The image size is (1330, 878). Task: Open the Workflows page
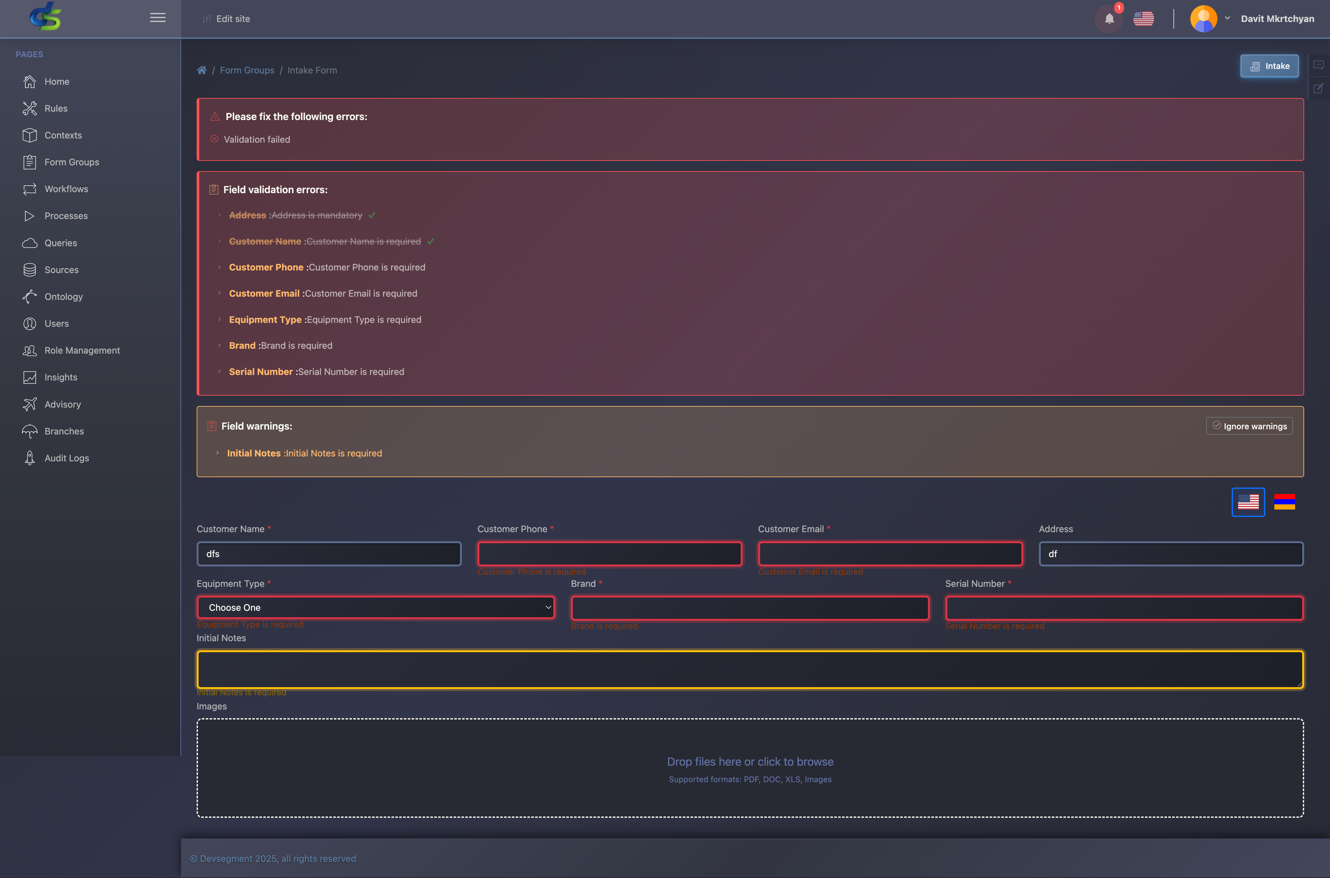pyautogui.click(x=66, y=189)
